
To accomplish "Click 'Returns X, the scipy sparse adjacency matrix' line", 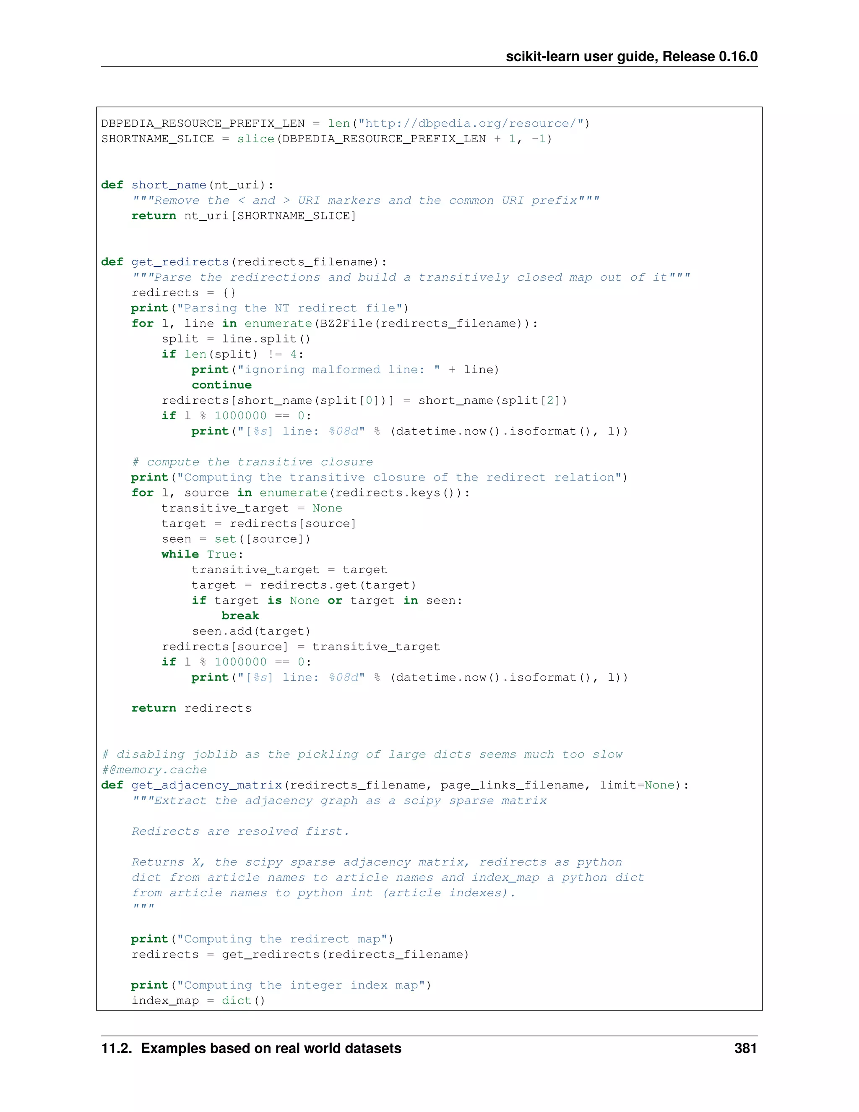I will [377, 862].
